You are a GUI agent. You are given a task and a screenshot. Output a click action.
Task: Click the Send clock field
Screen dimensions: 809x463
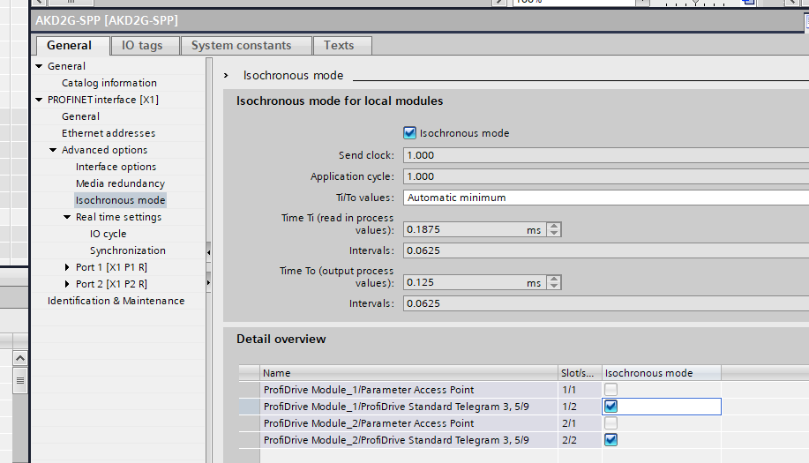click(606, 155)
